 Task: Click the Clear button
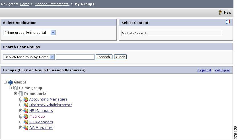(120, 57)
